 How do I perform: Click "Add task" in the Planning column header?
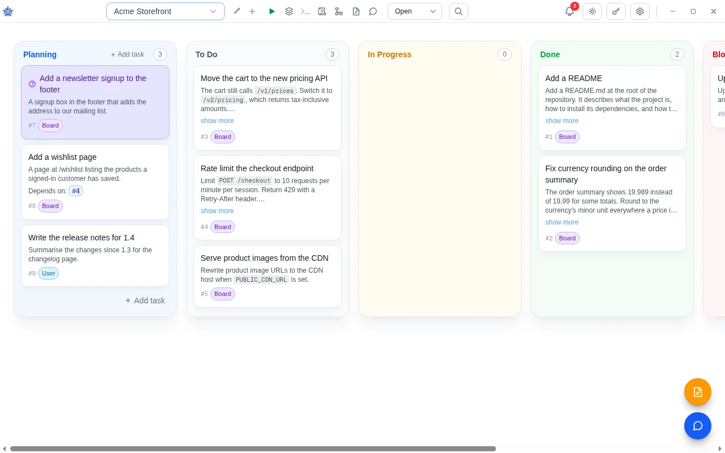(128, 54)
